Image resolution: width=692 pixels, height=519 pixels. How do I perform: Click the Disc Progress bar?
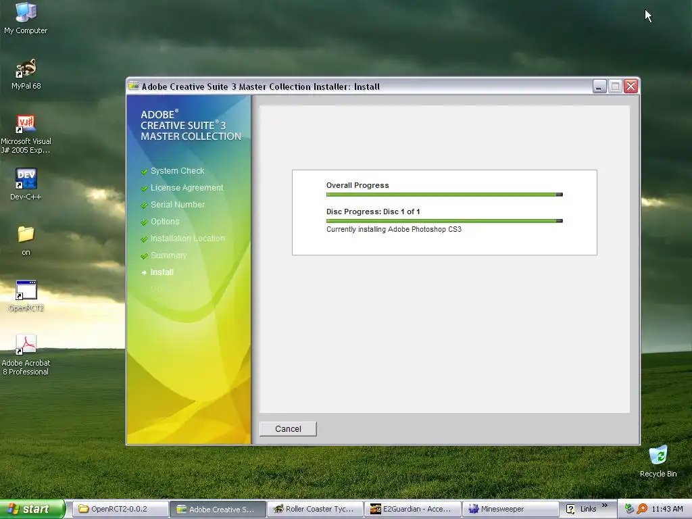tap(445, 221)
